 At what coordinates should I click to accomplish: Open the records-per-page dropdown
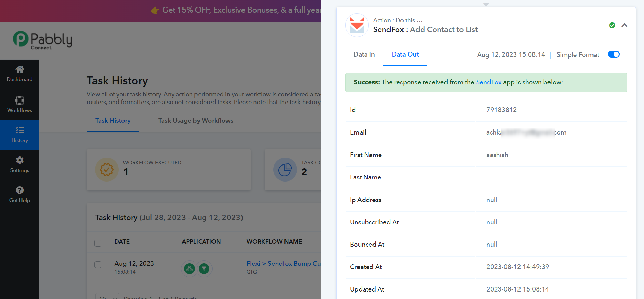(107, 296)
